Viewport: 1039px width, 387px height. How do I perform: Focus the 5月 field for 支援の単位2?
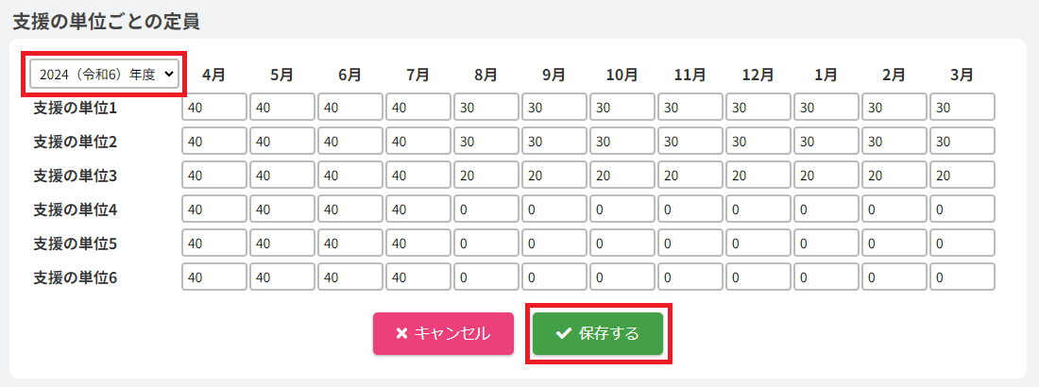[x=282, y=142]
